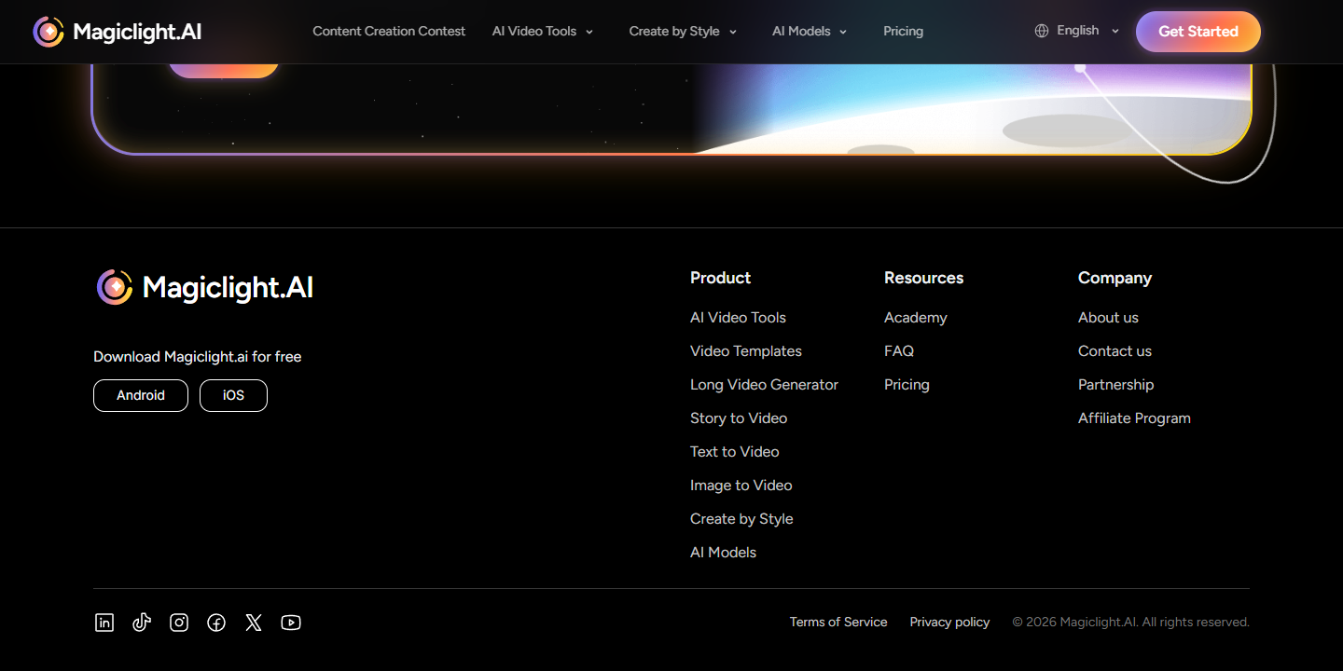Screen dimensions: 1343x671
Task: Open the Instagram social icon
Action: [x=179, y=623]
